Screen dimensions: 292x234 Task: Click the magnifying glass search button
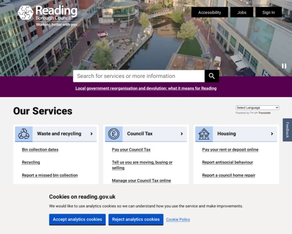[x=212, y=76]
